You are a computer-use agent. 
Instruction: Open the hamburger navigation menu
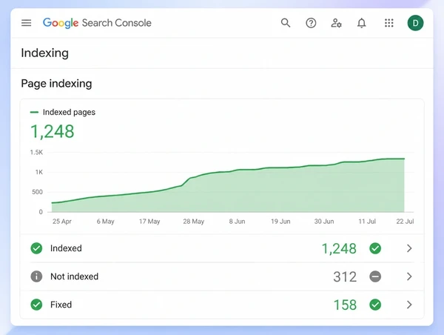[x=27, y=23]
